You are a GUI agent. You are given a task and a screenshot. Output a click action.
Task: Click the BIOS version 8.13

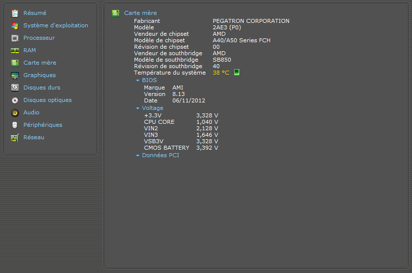pos(178,94)
